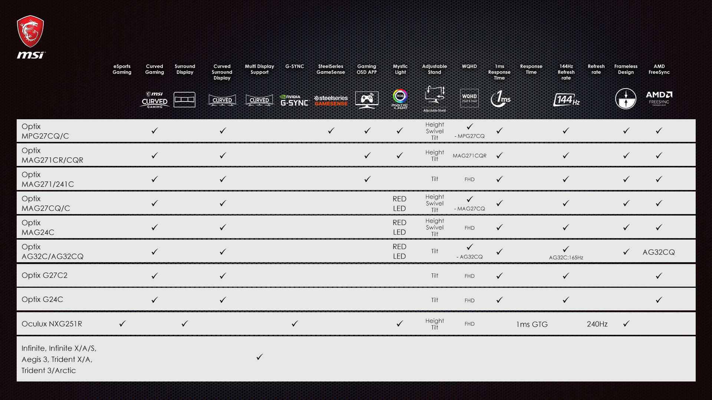Viewport: 712px width, 400px height.
Task: Click the Infinite, Aegis, Trident row label
Action: coord(59,359)
